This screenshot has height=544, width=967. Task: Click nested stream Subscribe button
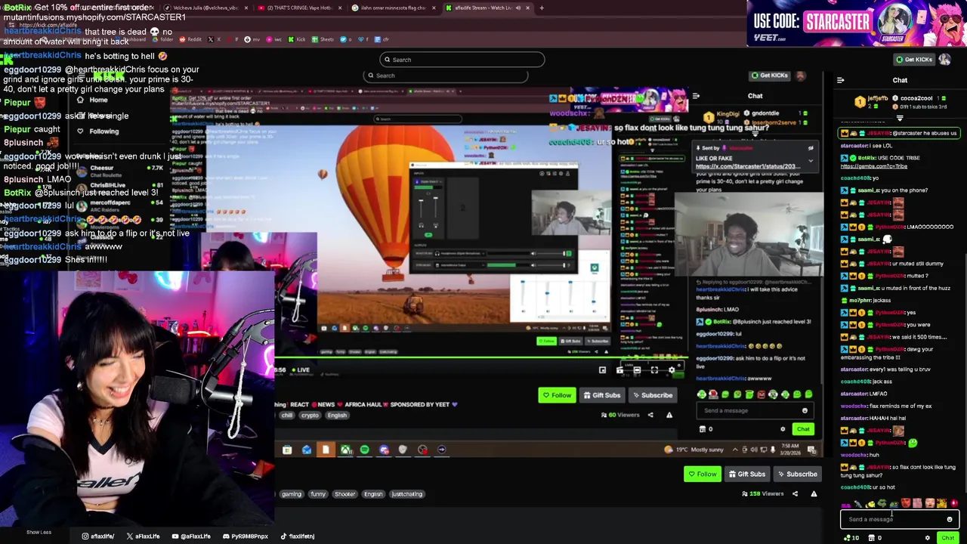click(652, 395)
